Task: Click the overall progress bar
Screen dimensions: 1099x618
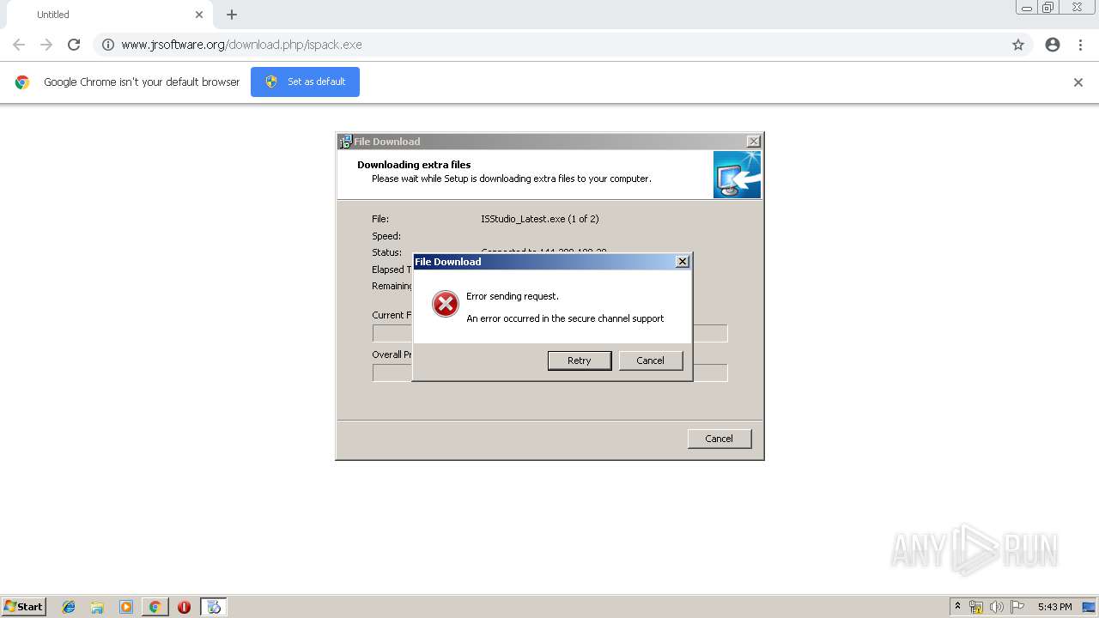Action: pos(550,373)
